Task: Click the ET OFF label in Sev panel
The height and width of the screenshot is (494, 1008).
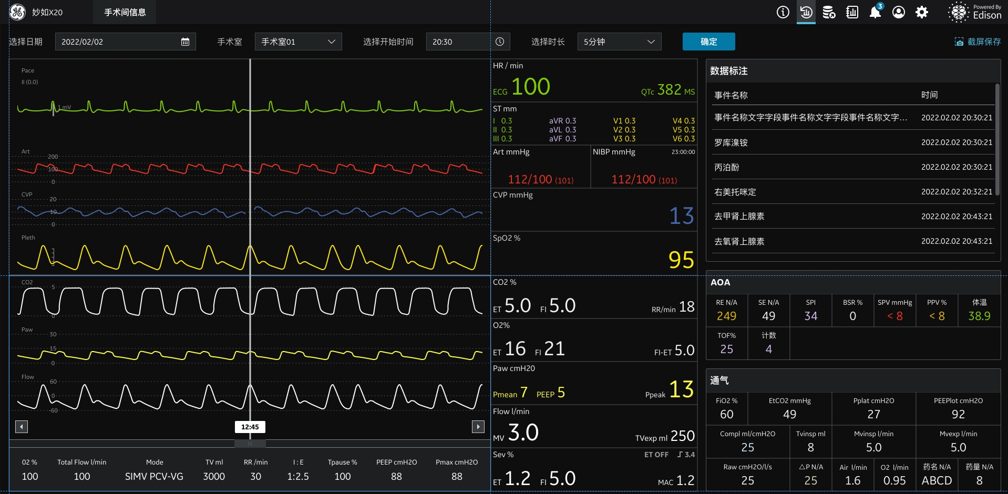Action: pos(656,455)
